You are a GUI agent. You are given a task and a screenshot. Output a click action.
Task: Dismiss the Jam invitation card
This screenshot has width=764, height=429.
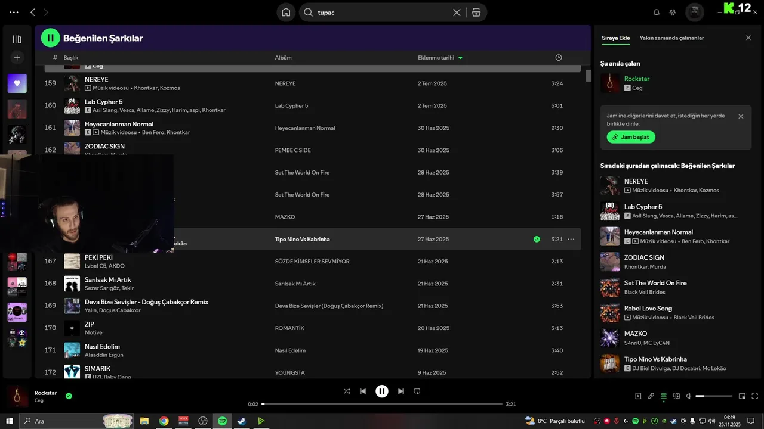coord(741,116)
